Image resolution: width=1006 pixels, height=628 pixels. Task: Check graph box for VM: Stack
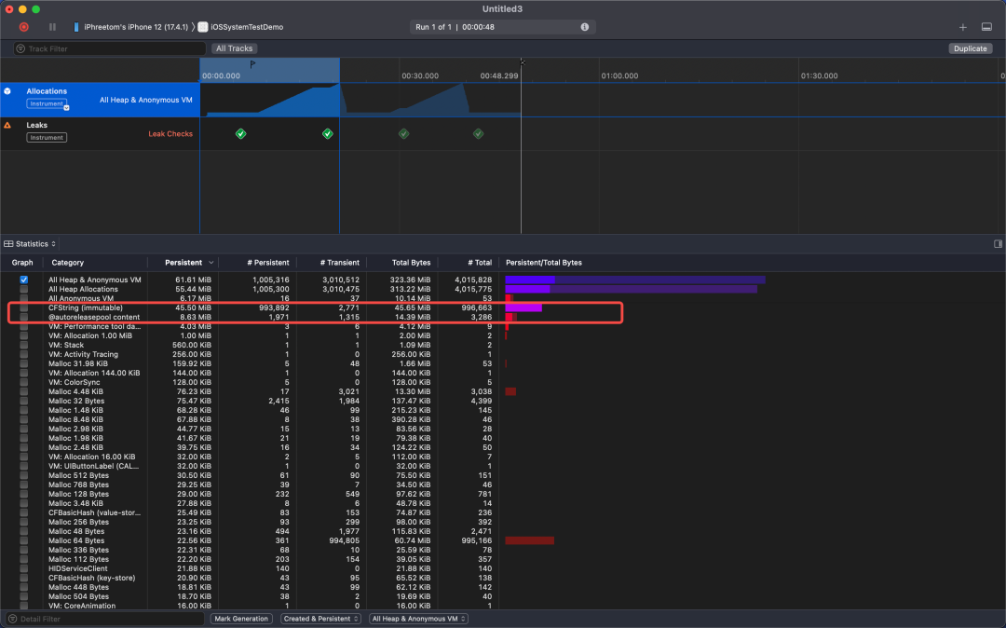[x=23, y=345]
